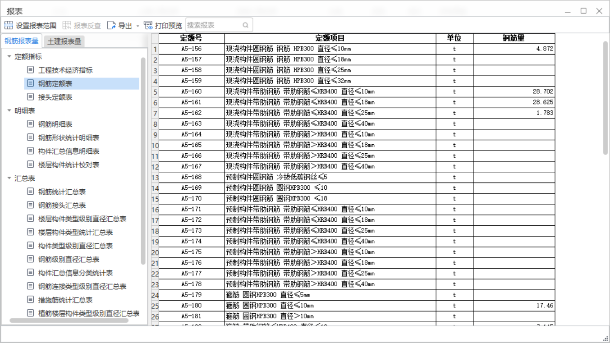The width and height of the screenshot is (610, 343).
Task: Open the 构件汇总信息明细表 report
Action: pos(69,151)
